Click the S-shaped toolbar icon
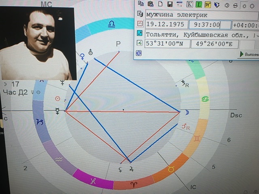The width and height of the screenshot is (259, 194). (235, 6)
